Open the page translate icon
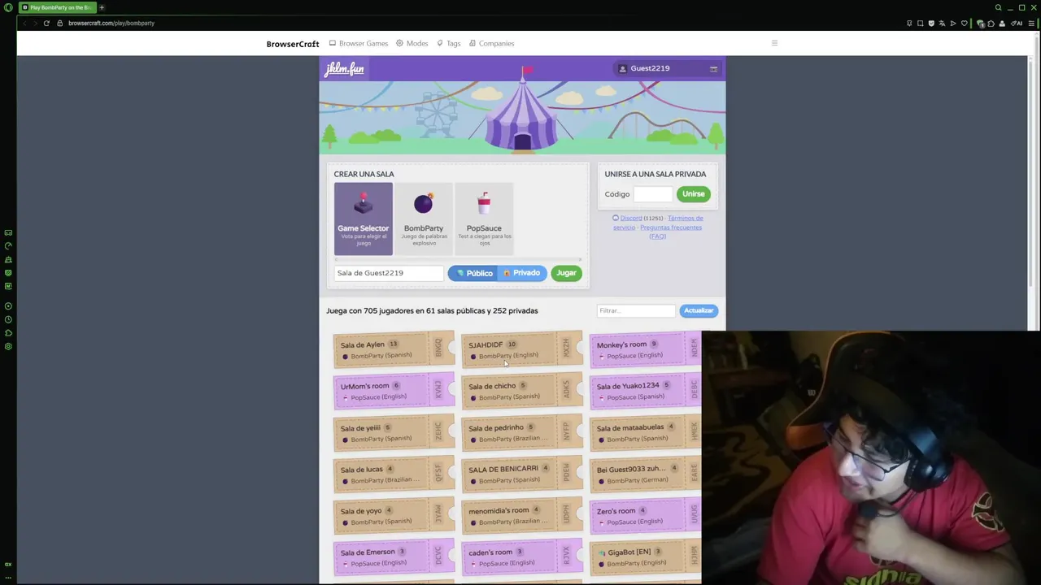The image size is (1041, 585). pyautogui.click(x=942, y=23)
